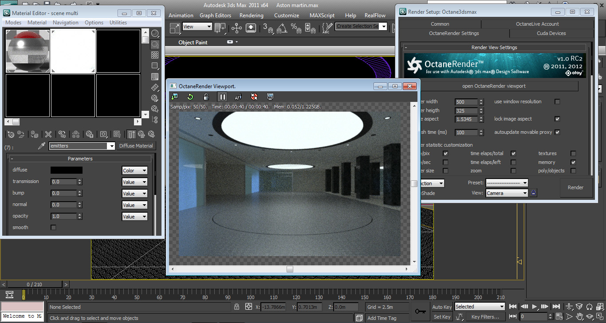This screenshot has height=323, width=606.
Task: Click the Set Key button
Action: (442, 317)
